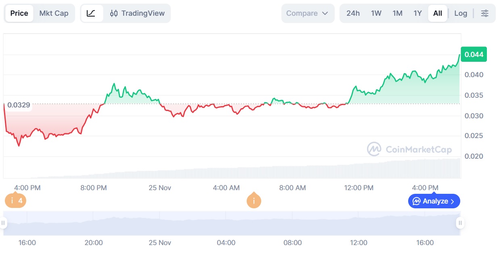
Task: Switch chart to Mkt Cap view
Action: pos(54,13)
